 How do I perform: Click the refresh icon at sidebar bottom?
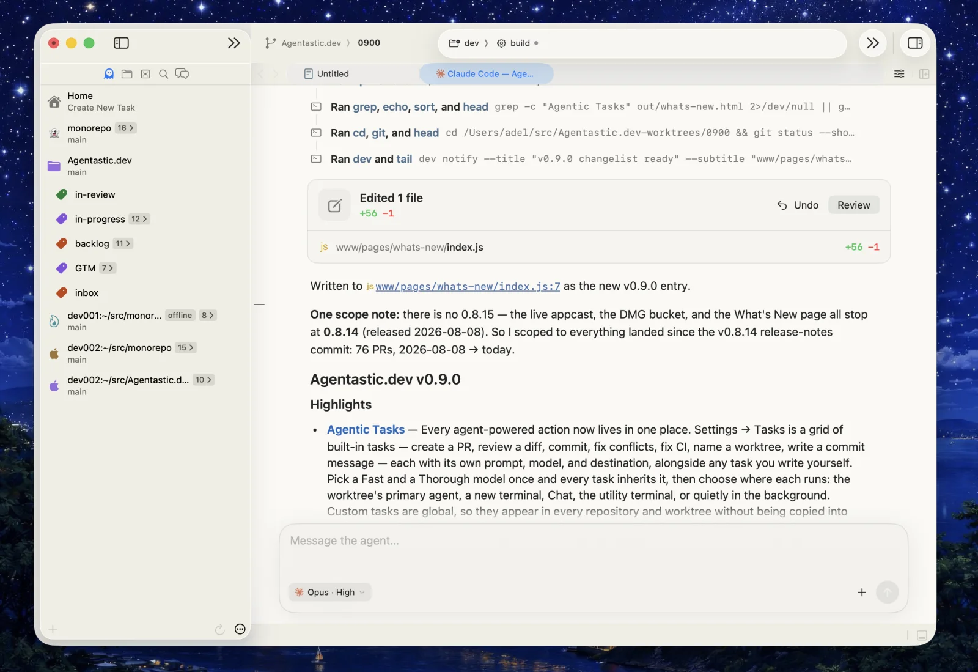220,629
